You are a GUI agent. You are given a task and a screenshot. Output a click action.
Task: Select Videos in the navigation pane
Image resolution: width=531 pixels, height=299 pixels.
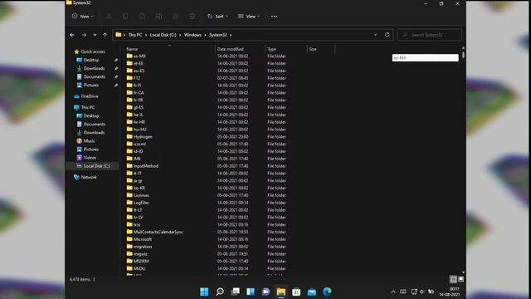point(90,158)
